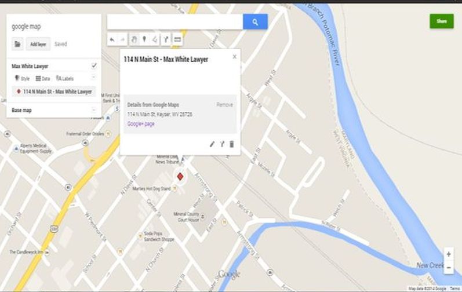Click the Add layer button
This screenshot has width=462, height=292.
tap(38, 44)
